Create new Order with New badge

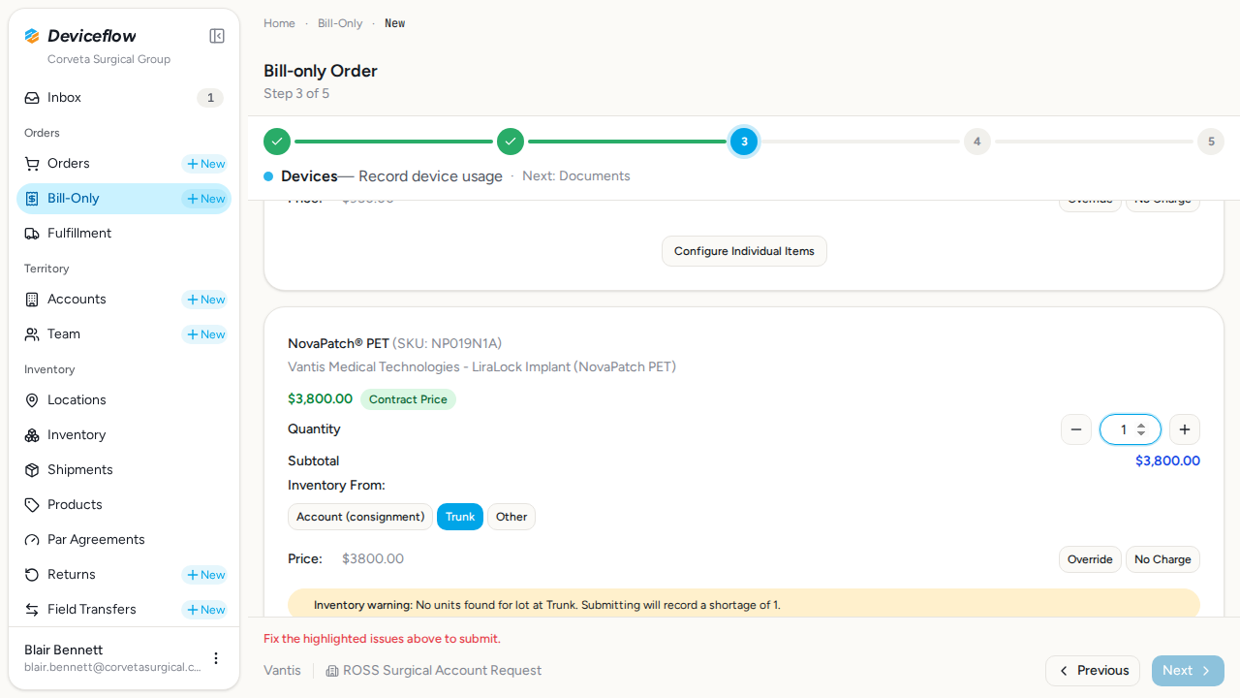[205, 164]
